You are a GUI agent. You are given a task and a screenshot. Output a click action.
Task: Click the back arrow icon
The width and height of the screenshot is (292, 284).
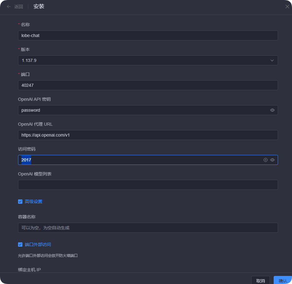pyautogui.click(x=9, y=7)
